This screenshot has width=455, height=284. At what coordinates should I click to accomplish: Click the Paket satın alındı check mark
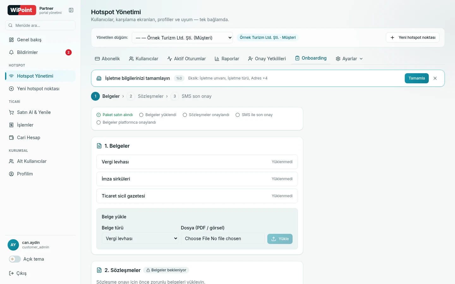coord(99,115)
